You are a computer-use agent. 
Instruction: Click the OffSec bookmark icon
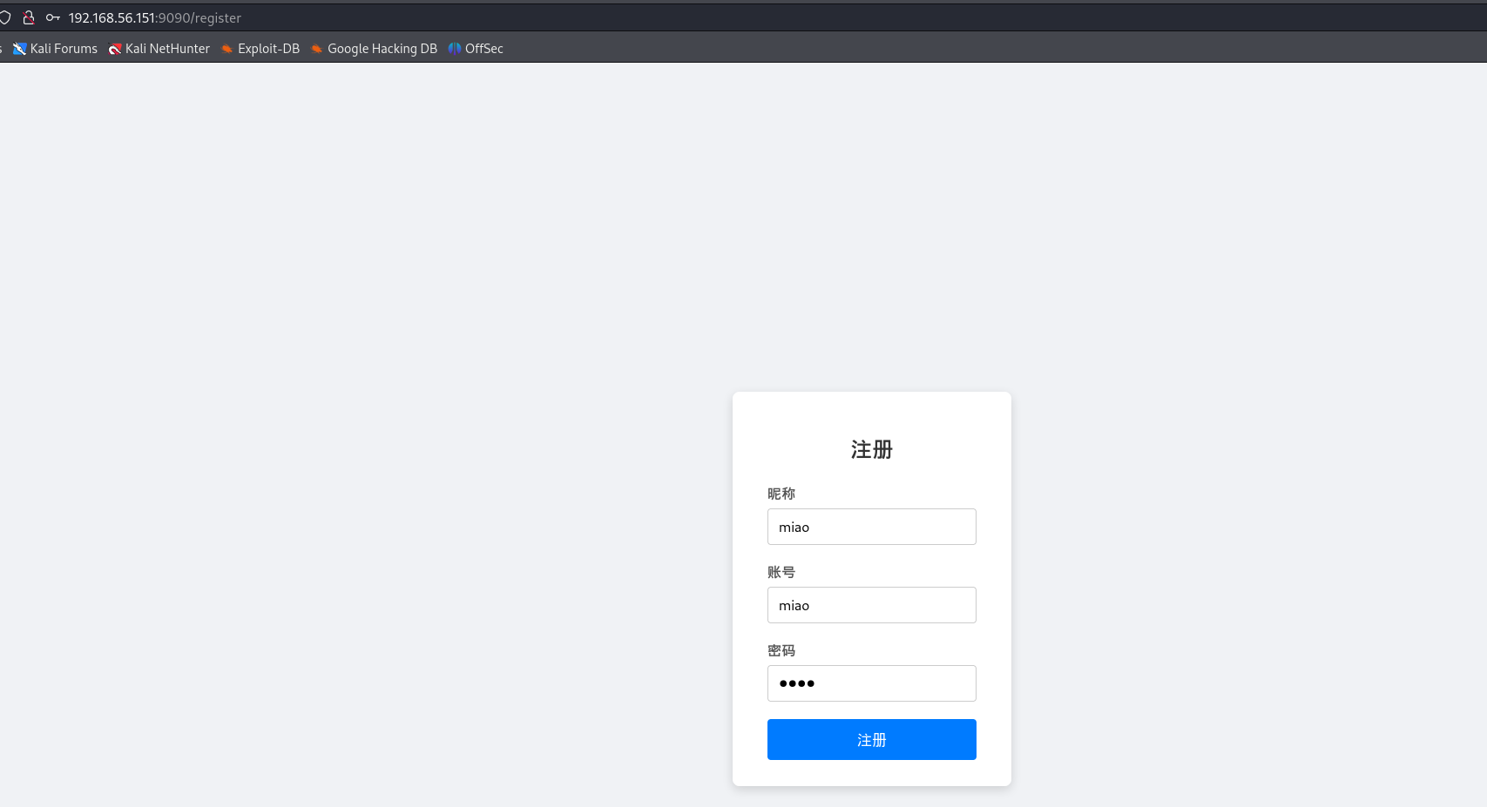(454, 49)
